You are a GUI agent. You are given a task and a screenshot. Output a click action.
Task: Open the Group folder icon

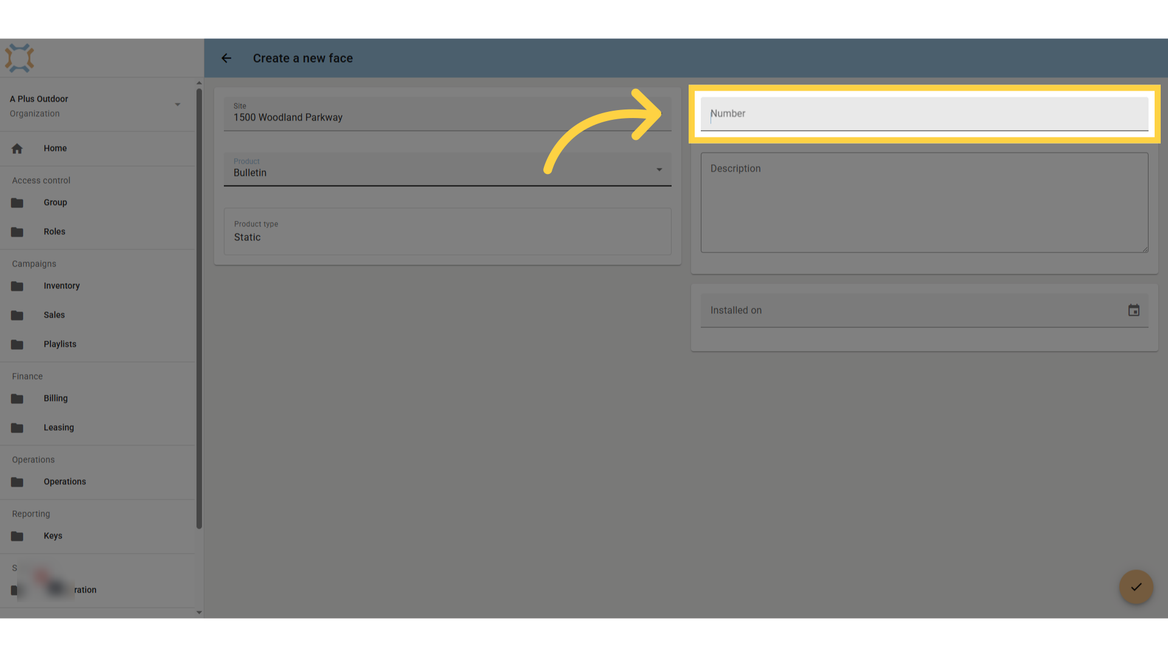point(17,203)
